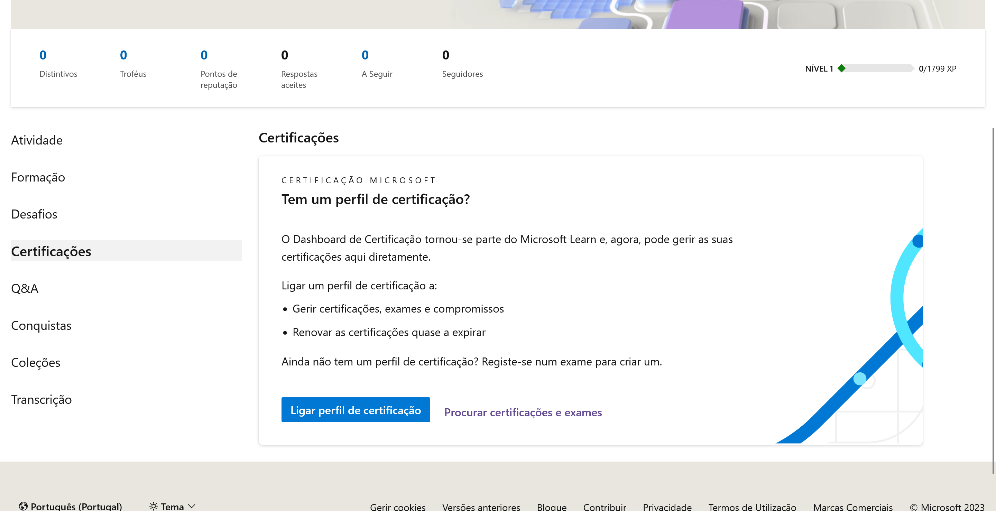Open the Tema dropdown

[x=173, y=507]
